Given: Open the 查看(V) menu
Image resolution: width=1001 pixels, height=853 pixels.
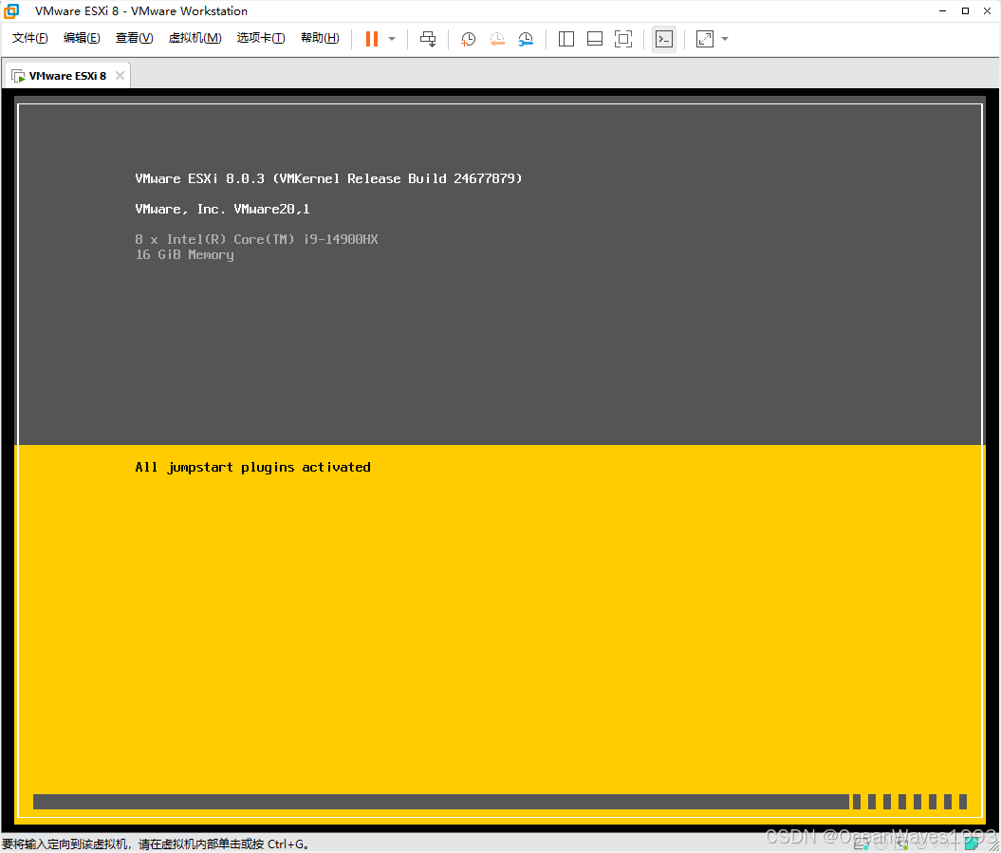Looking at the screenshot, I should pyautogui.click(x=134, y=38).
